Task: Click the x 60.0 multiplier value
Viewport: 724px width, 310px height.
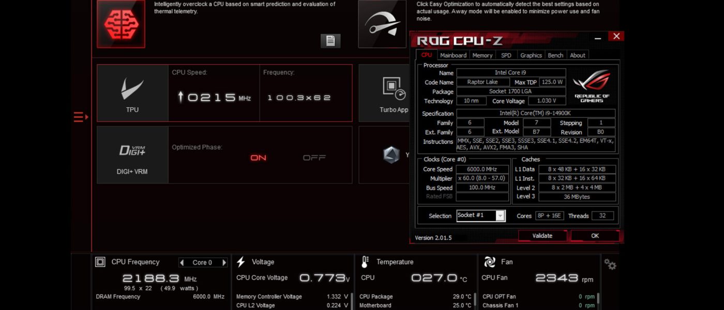Action: [482, 178]
